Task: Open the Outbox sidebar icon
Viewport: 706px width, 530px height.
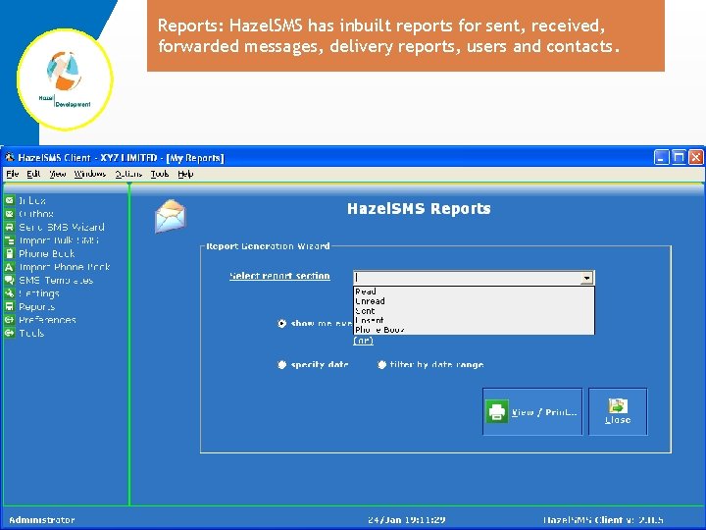Action: [10, 214]
